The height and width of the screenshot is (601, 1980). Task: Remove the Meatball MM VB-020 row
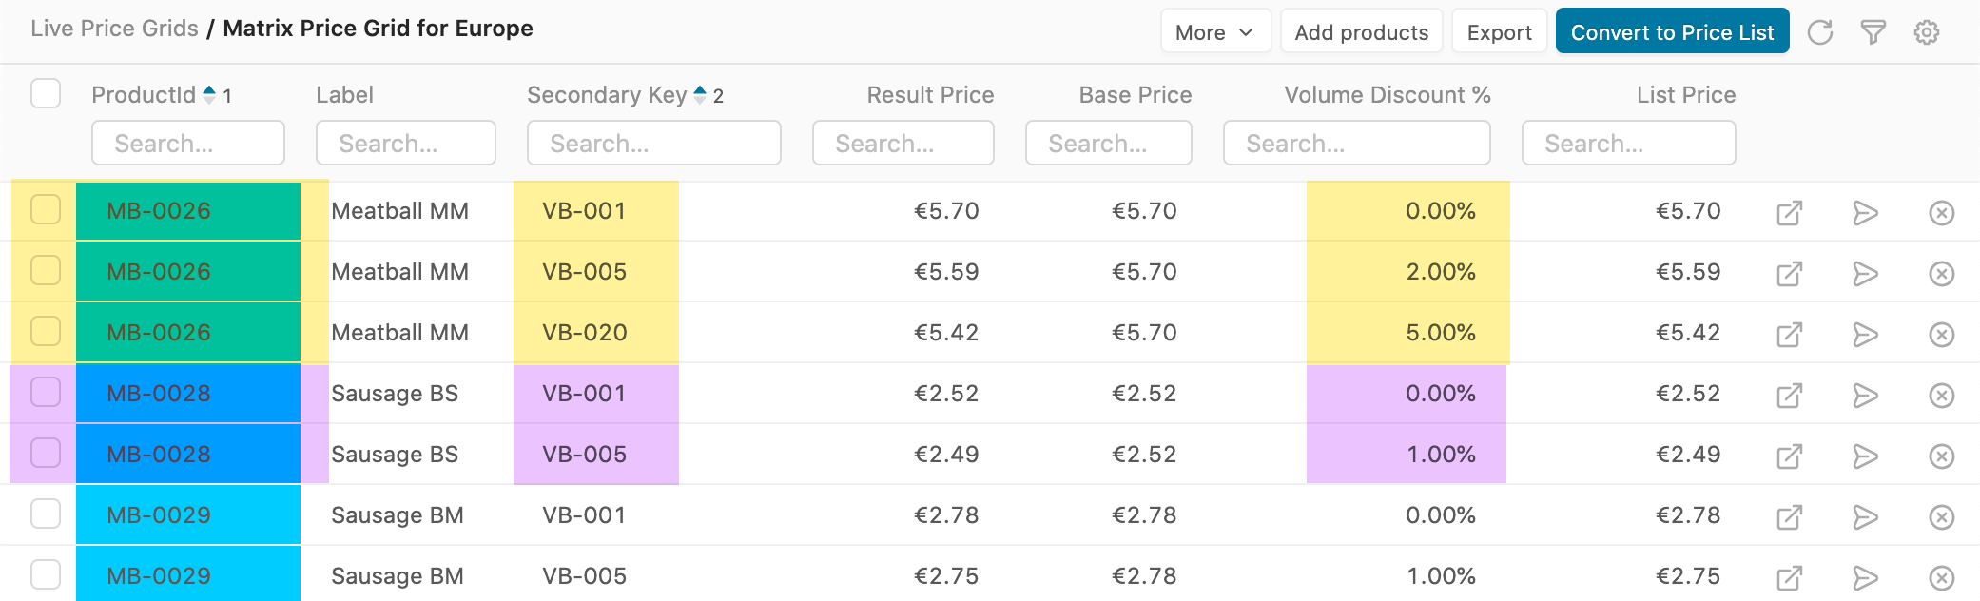coord(1941,334)
